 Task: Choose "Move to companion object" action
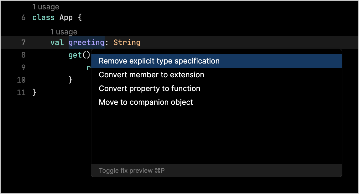point(146,102)
